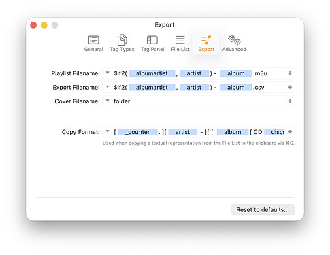The height and width of the screenshot is (255, 330).
Task: Select albumartist token in Playlist Filename
Action: (x=152, y=73)
